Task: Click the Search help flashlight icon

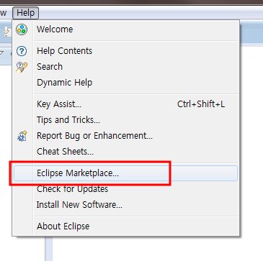Action: pyautogui.click(x=22, y=67)
